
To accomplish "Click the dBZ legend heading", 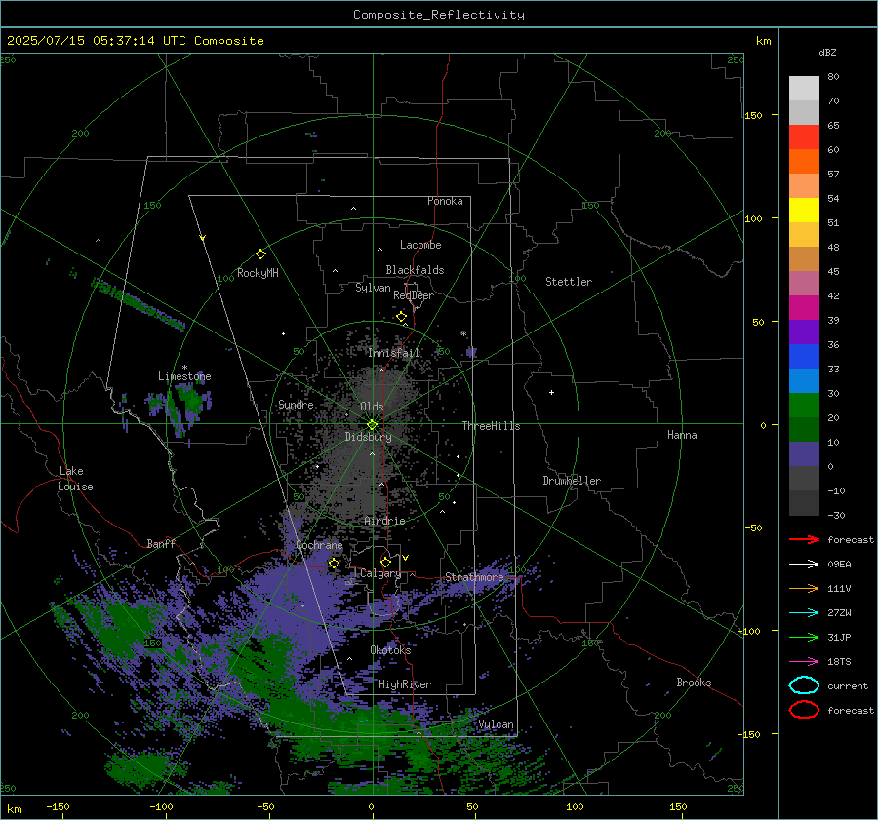I will click(x=827, y=53).
